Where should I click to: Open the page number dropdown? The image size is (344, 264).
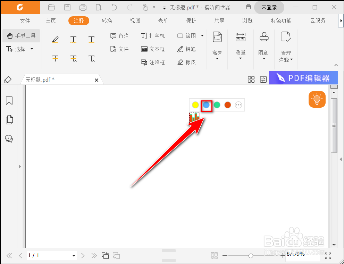coord(74,256)
